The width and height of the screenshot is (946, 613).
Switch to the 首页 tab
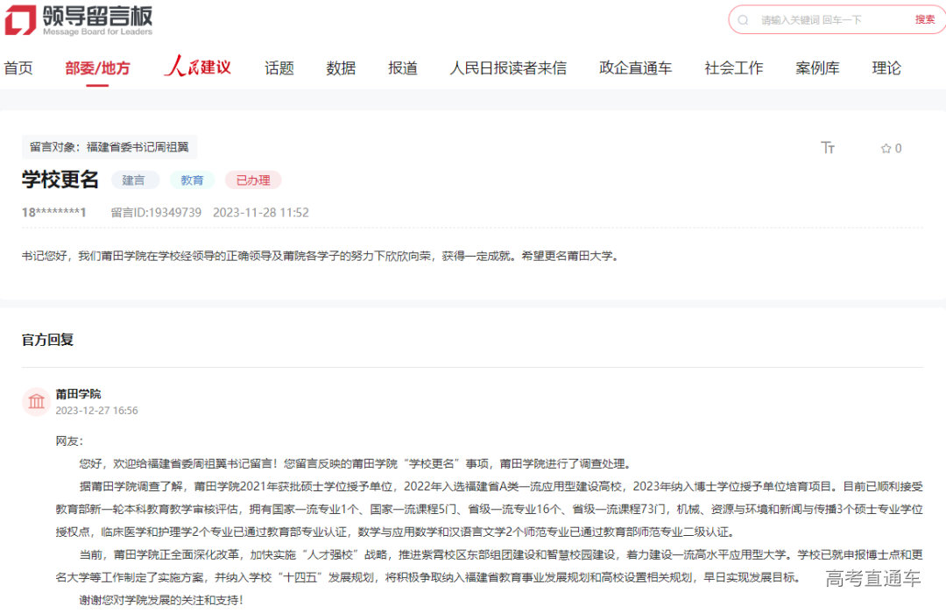[x=18, y=67]
